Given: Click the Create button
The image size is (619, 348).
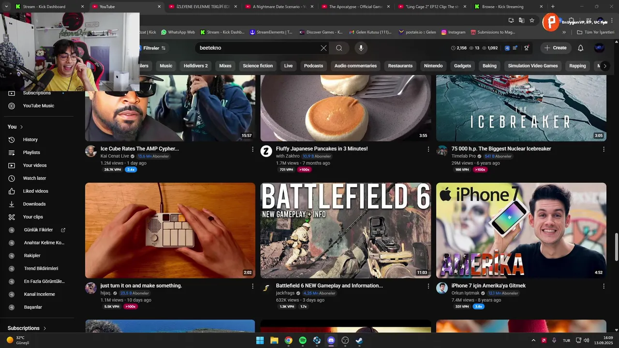Looking at the screenshot, I should [x=555, y=48].
